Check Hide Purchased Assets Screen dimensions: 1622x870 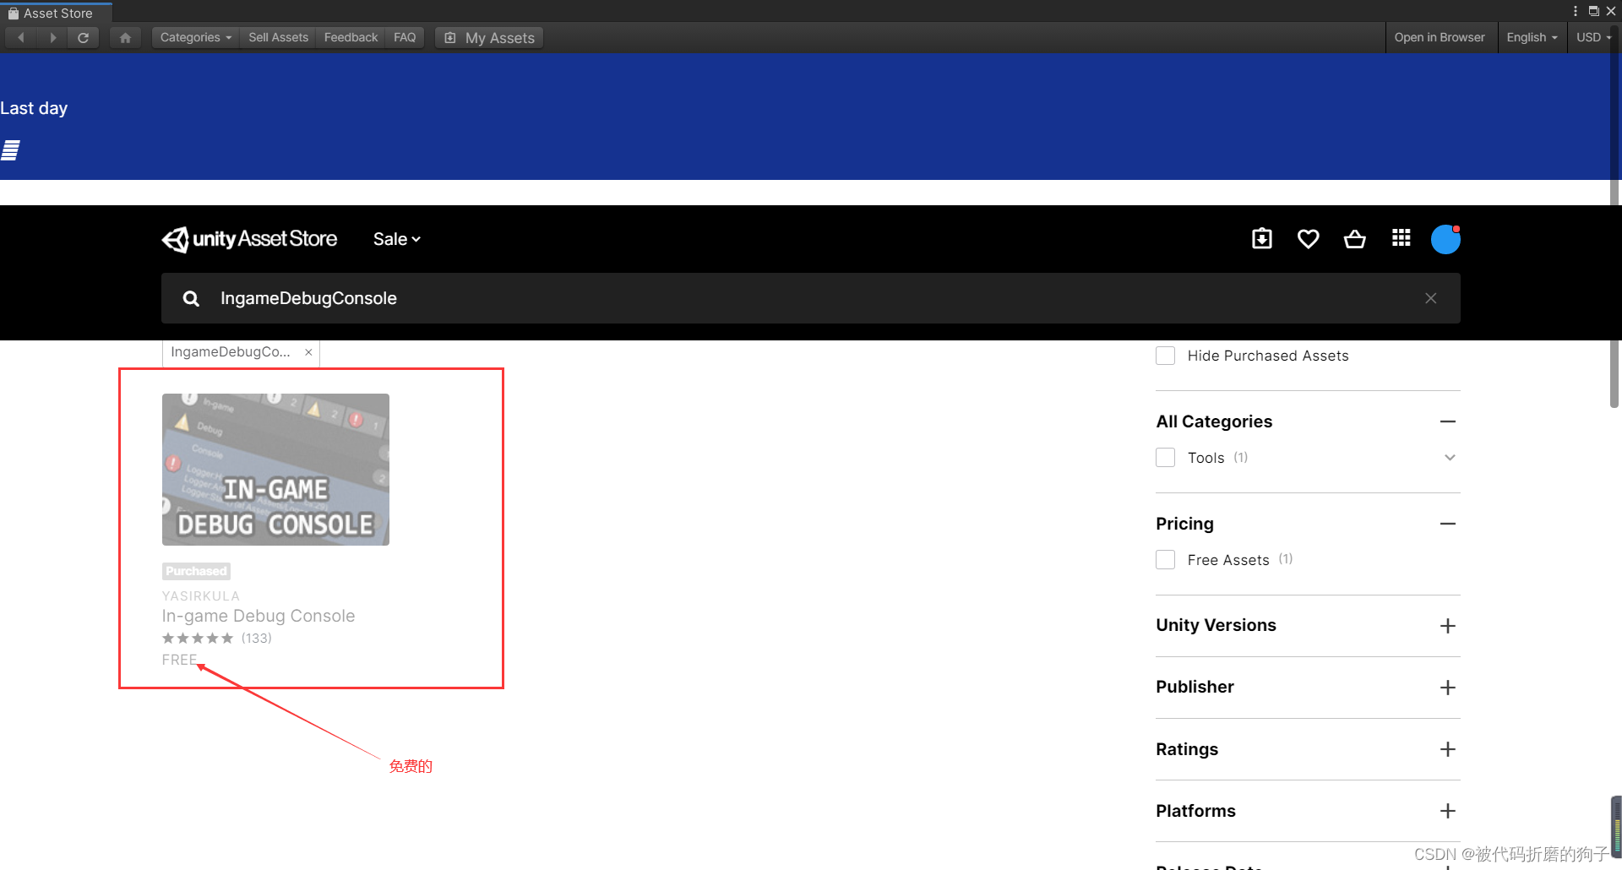pos(1165,356)
